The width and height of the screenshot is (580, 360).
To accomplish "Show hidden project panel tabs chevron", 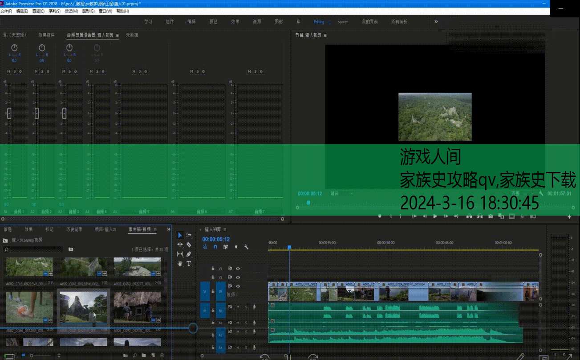I will (169, 229).
